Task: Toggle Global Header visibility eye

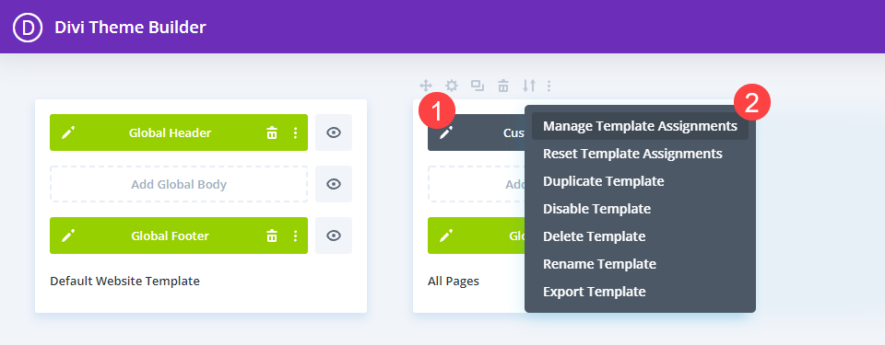Action: click(x=334, y=132)
